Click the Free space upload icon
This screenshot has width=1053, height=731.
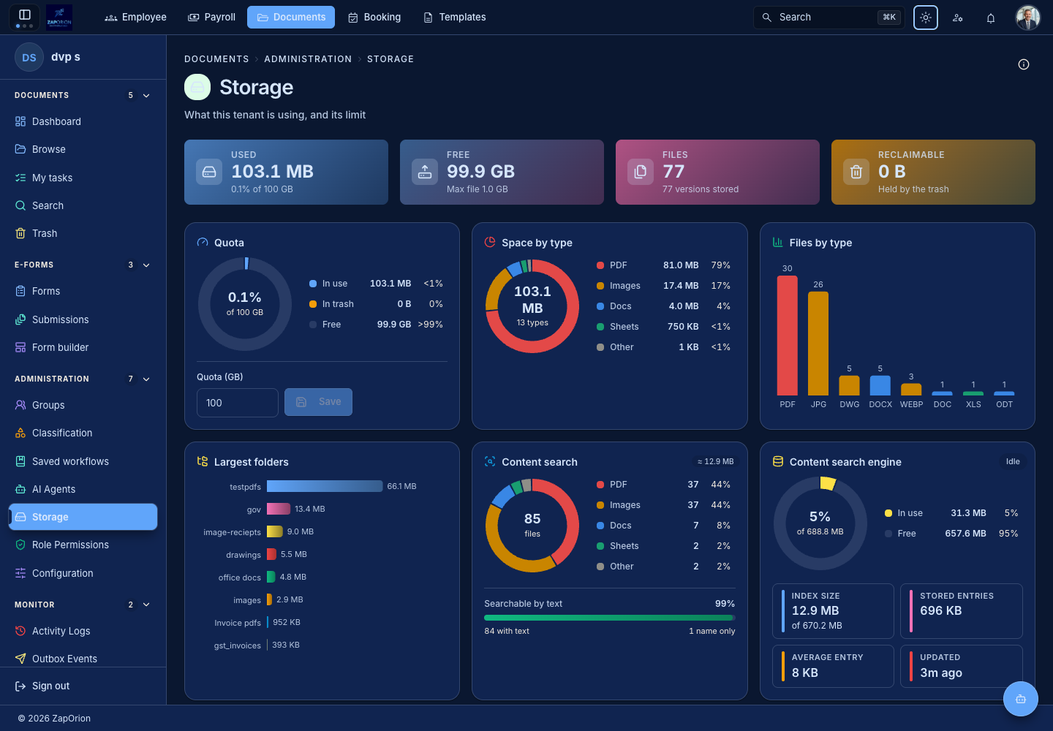coord(425,172)
